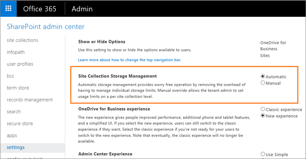Click 'Use this setting to show or hide' description
Viewport: 306px width, 159px height.
[135, 50]
